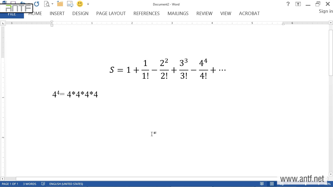Click the smiley face feedback icon
Viewport: 333px width, 187px height.
click(x=80, y=4)
